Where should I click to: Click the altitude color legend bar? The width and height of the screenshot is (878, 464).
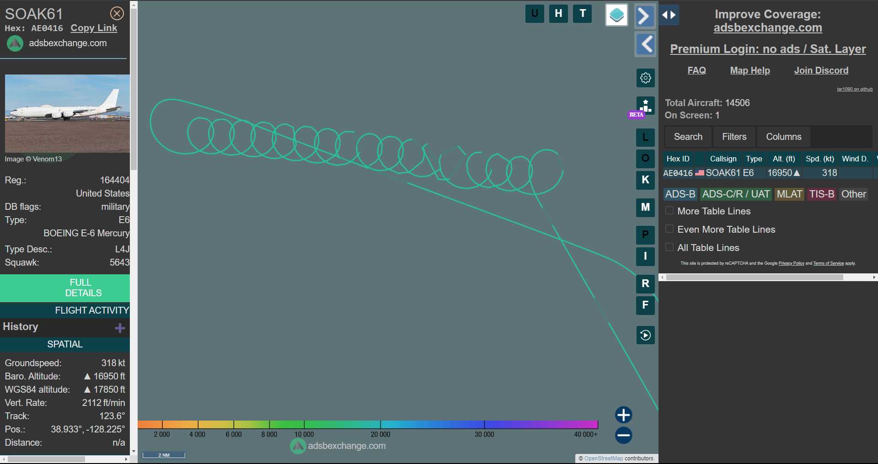368,425
